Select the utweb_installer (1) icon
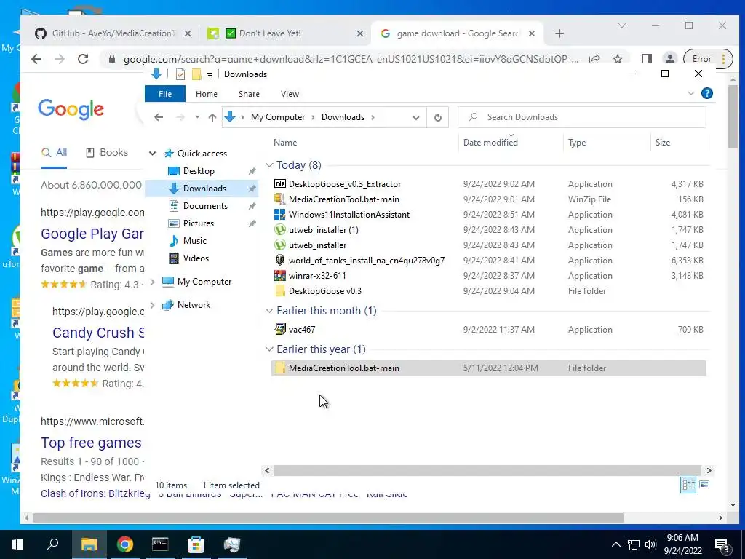Viewport: 745px width, 559px height. point(280,229)
